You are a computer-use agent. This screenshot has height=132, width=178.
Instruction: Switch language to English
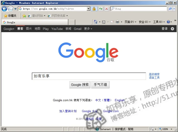tap(119, 100)
